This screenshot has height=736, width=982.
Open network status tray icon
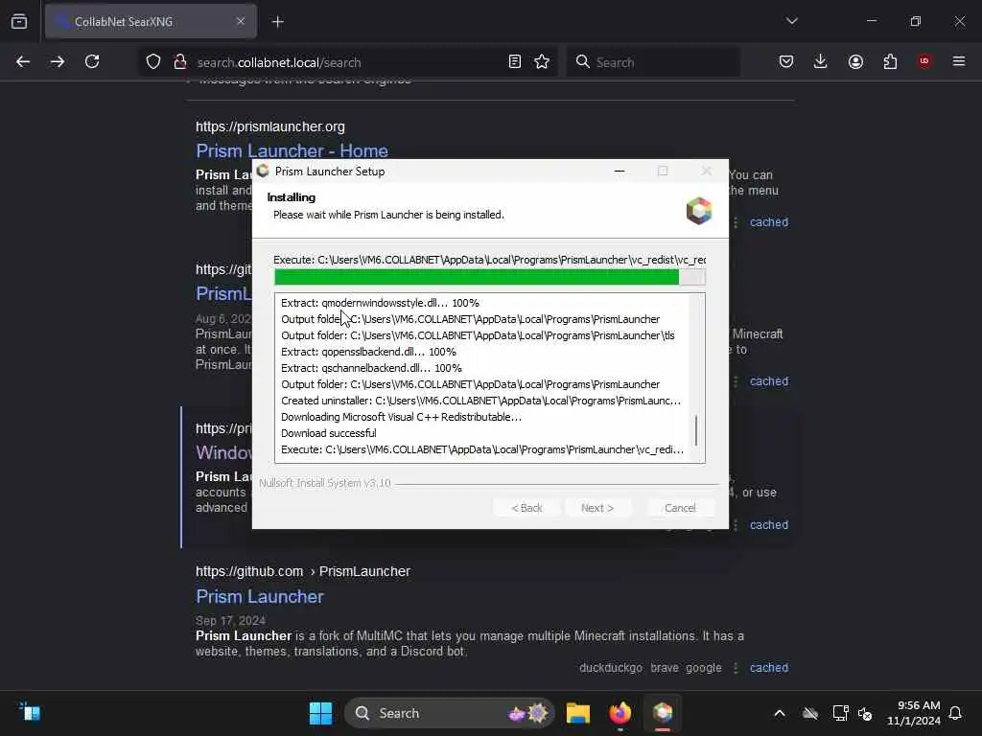[839, 713]
